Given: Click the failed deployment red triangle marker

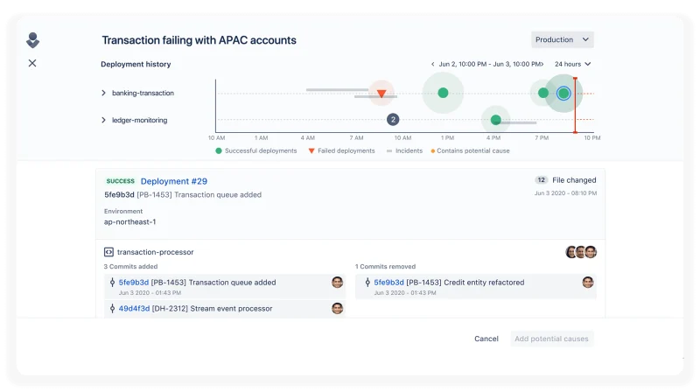Looking at the screenshot, I should click(x=381, y=94).
